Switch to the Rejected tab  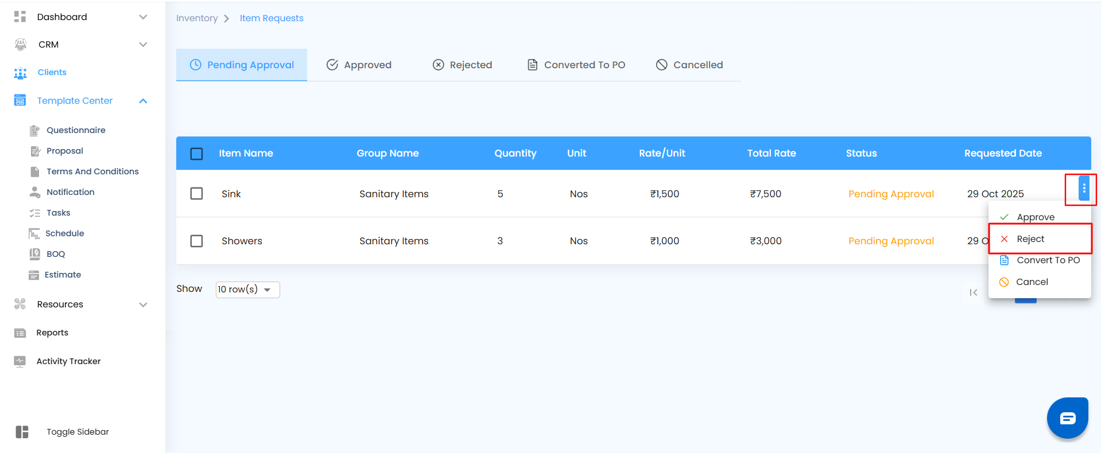[x=462, y=65]
